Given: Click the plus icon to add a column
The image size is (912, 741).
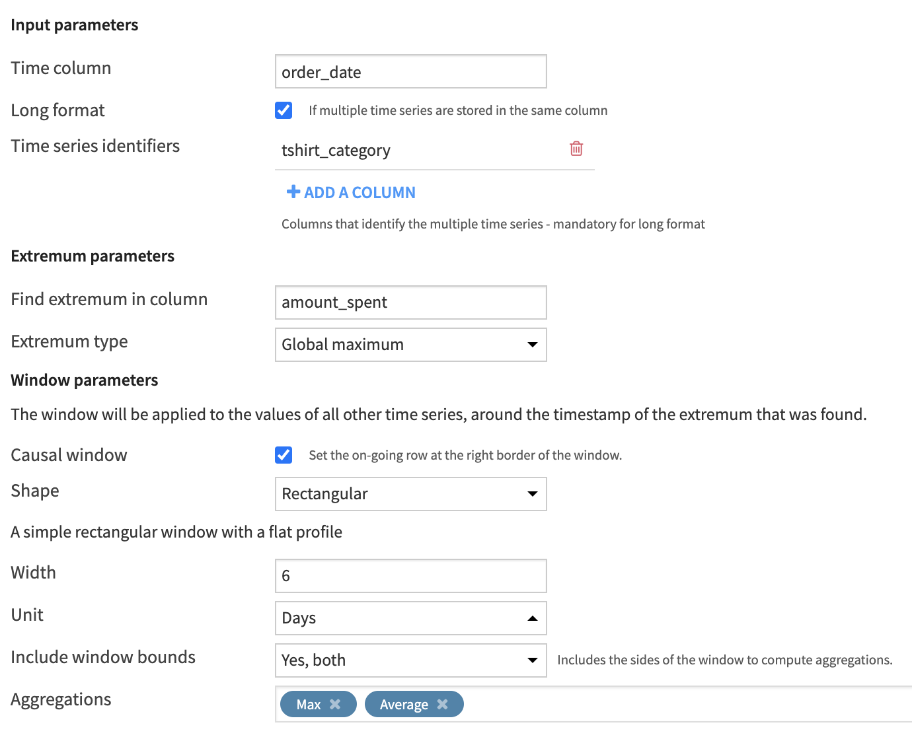Looking at the screenshot, I should (x=293, y=192).
